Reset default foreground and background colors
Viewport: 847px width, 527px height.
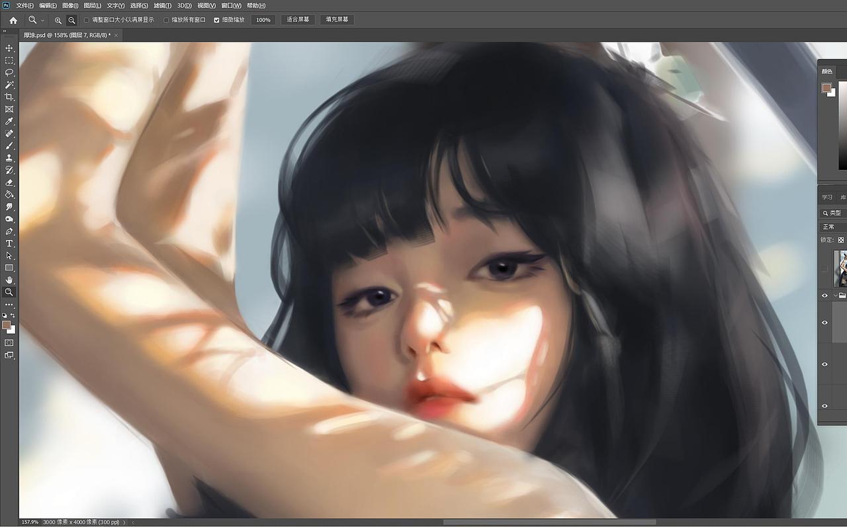coord(5,315)
